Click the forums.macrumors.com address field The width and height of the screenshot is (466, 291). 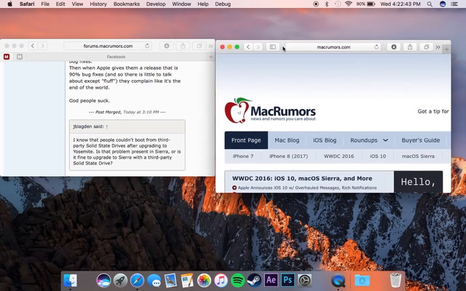(x=108, y=46)
